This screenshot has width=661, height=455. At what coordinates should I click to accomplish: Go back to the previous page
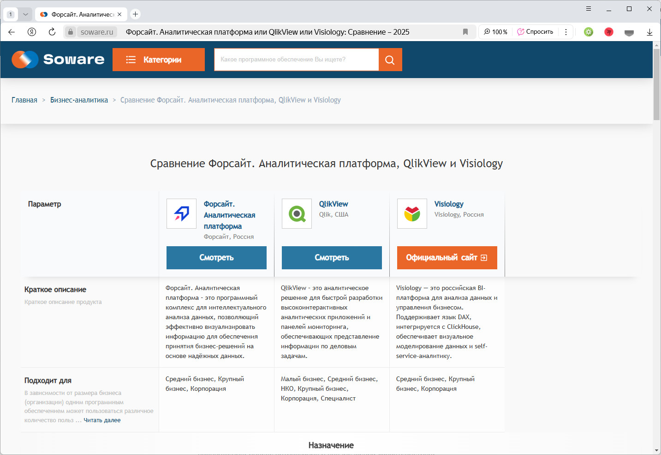(x=12, y=32)
